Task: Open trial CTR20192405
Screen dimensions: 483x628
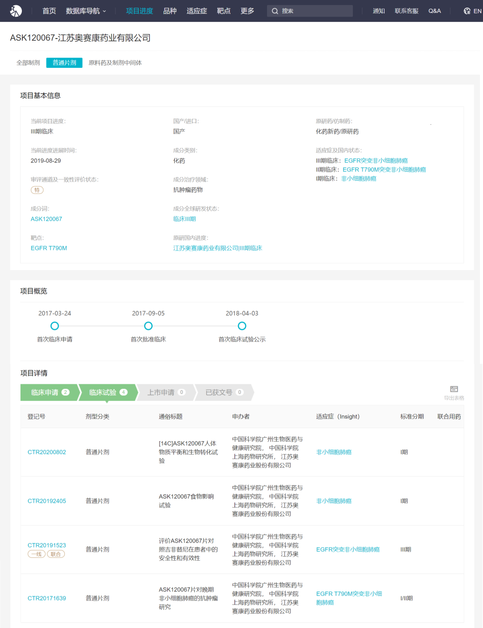Action: (47, 501)
